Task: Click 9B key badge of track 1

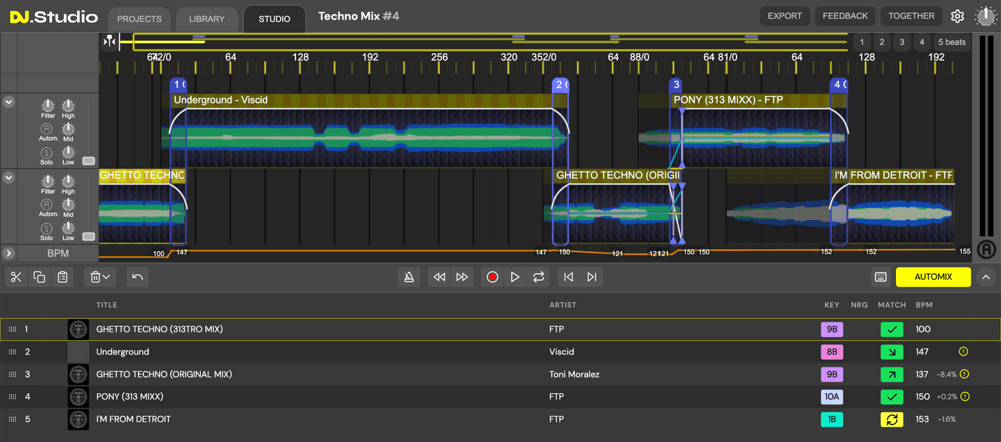Action: pos(832,330)
